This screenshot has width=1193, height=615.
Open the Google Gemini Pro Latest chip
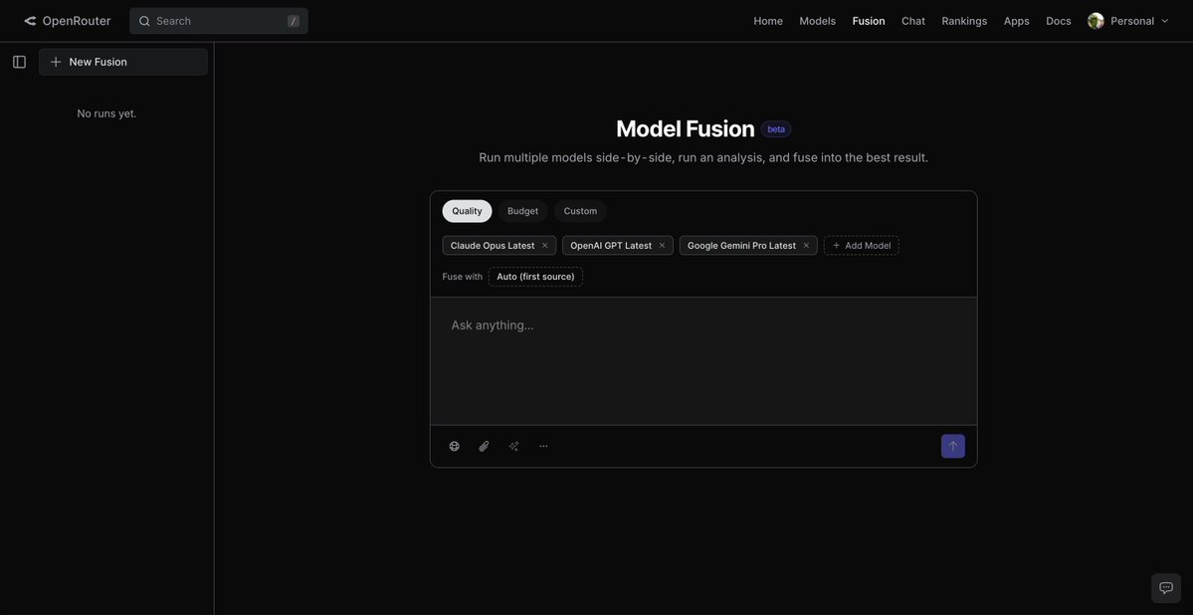pyautogui.click(x=742, y=245)
